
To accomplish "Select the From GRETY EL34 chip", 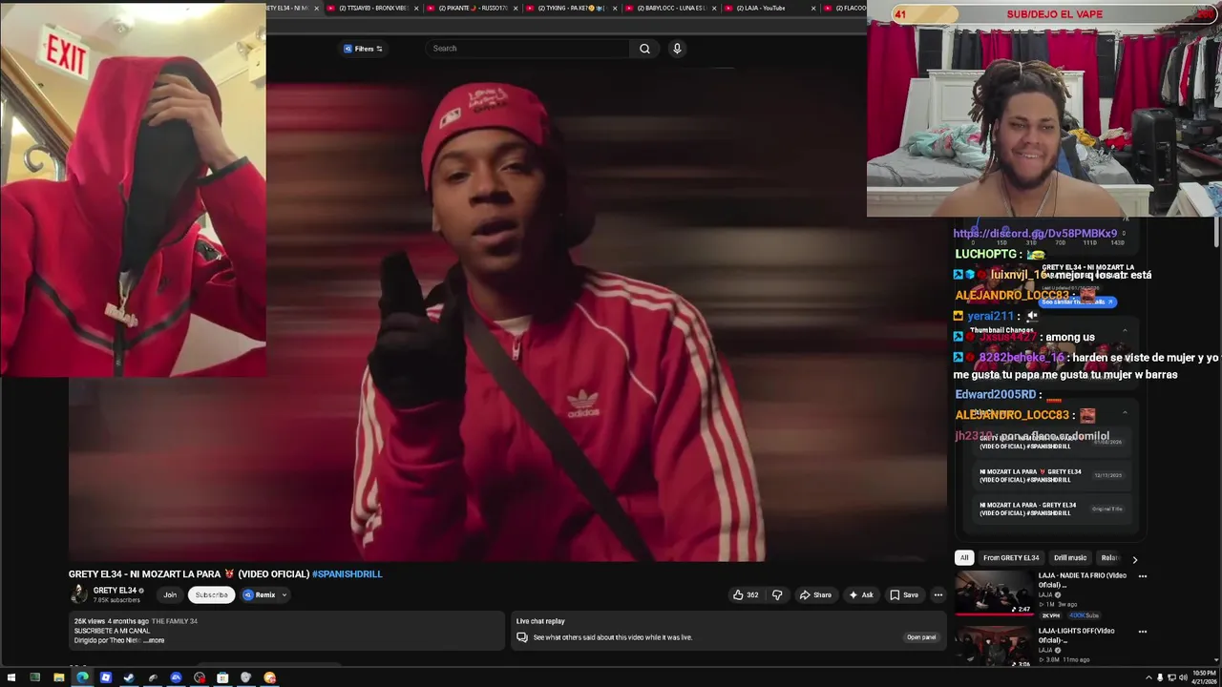I will click(x=1011, y=557).
